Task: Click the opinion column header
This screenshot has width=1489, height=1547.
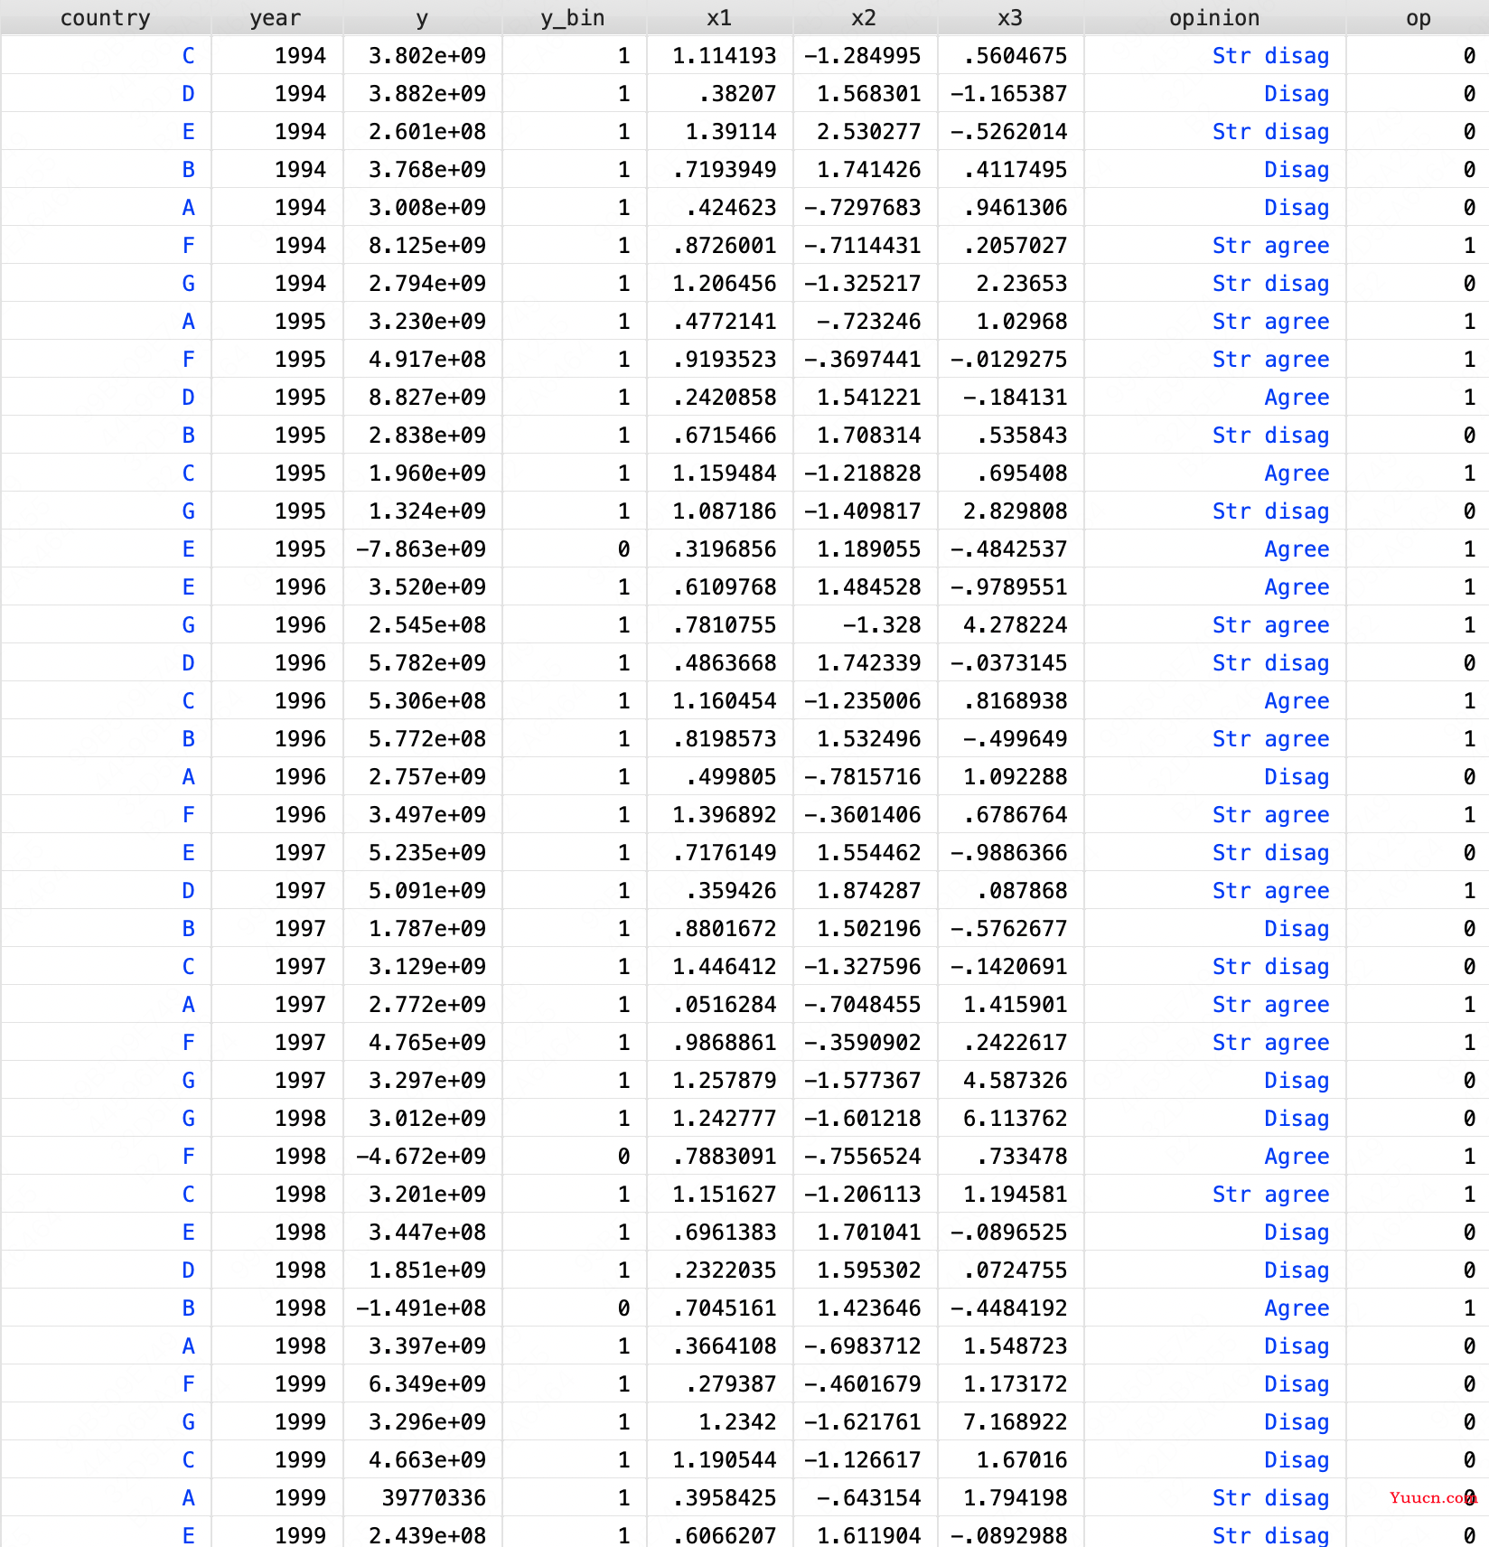Action: click(1214, 18)
